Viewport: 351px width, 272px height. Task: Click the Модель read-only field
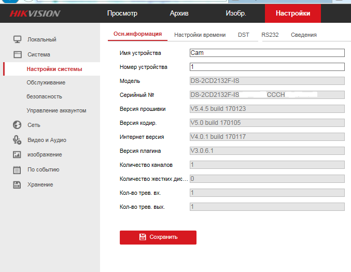[x=267, y=81]
